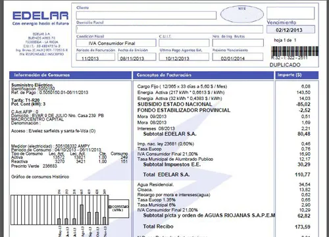
Task: Click the Información de Consumos header
Action: tap(70, 75)
